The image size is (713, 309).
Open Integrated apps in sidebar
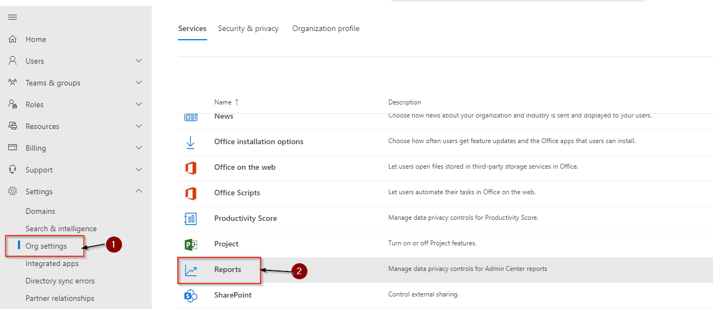52,263
